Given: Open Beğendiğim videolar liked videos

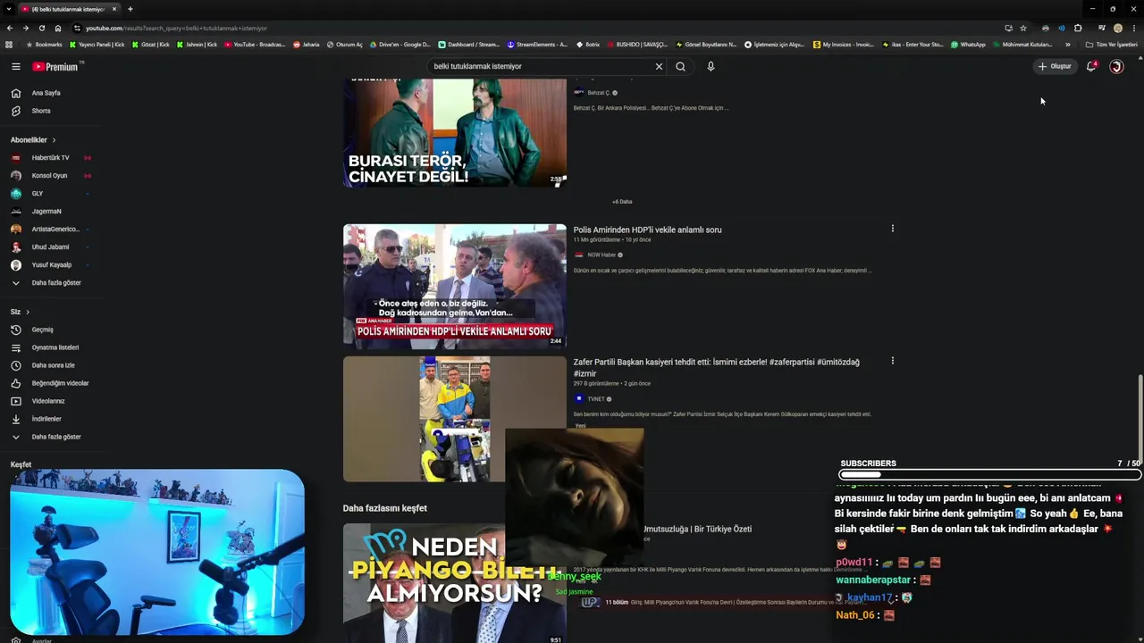Looking at the screenshot, I should click(60, 383).
